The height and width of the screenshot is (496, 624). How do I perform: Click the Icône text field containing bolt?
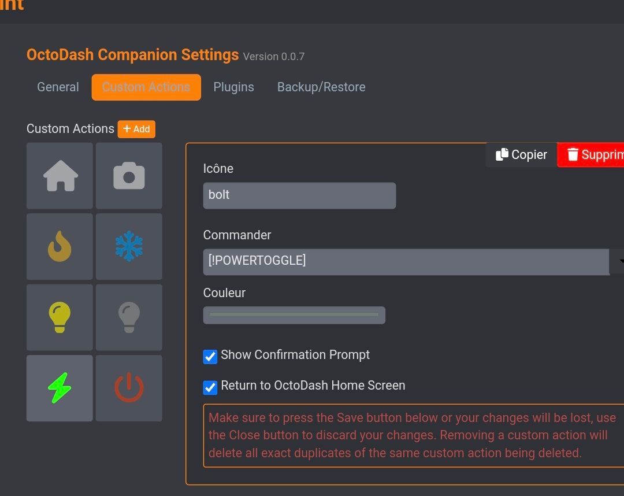[299, 195]
